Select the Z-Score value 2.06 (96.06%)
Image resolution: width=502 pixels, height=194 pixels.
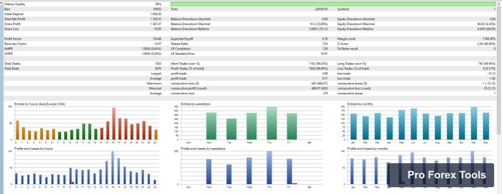[x=487, y=44]
